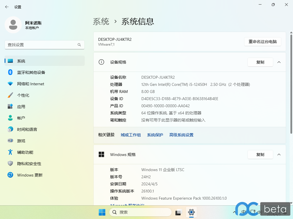Click the 隐私和安全性 shield icon

tap(10, 164)
